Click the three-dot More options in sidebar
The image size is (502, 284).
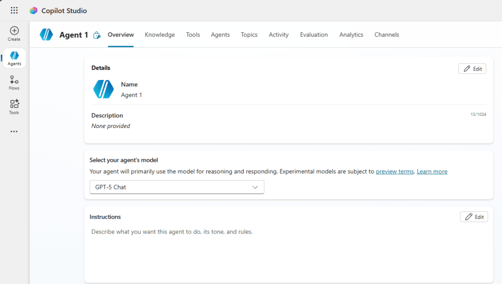[x=14, y=131]
